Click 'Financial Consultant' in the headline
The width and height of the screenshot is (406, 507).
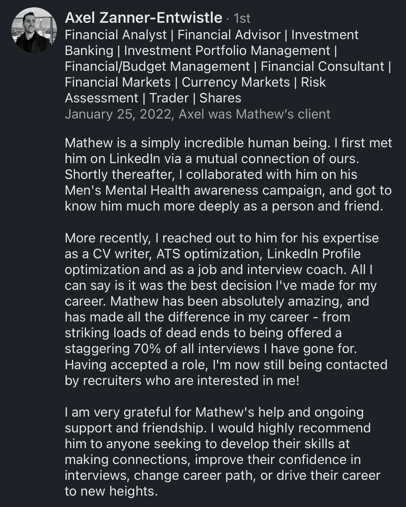(322, 66)
